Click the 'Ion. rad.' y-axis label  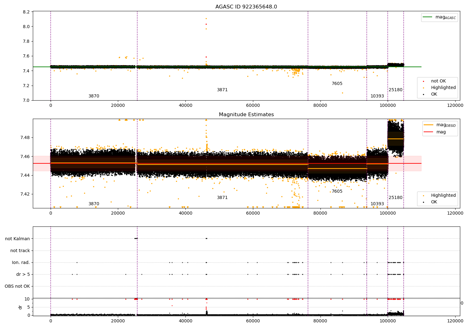tap(21, 262)
